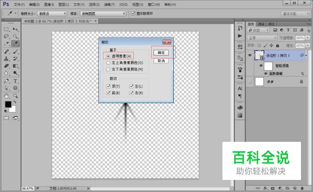The width and height of the screenshot is (313, 192).
Task: Open the status bar info arrow menu
Action: [x=88, y=189]
